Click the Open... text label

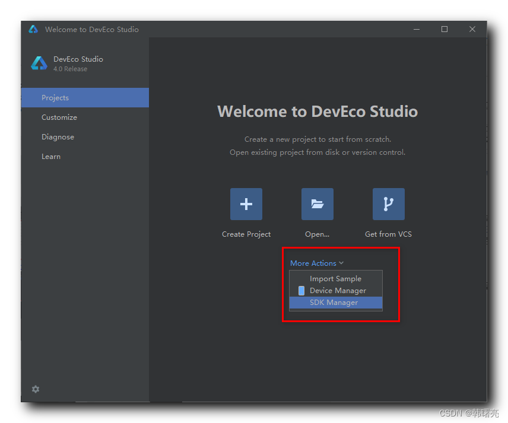click(317, 234)
